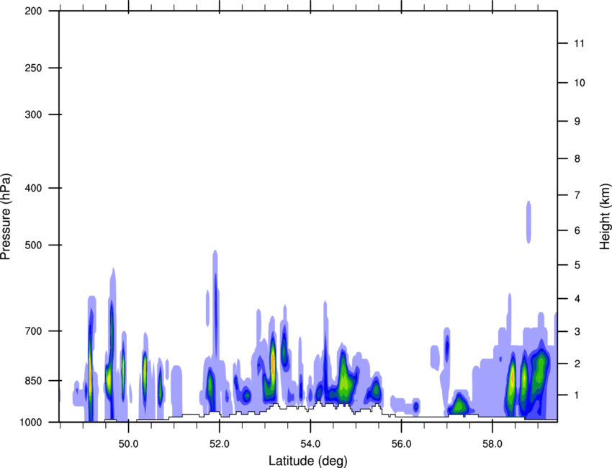Viewport: 612px width, 468px height.
Task: Pick the 9 km height label
Action: tap(577, 122)
